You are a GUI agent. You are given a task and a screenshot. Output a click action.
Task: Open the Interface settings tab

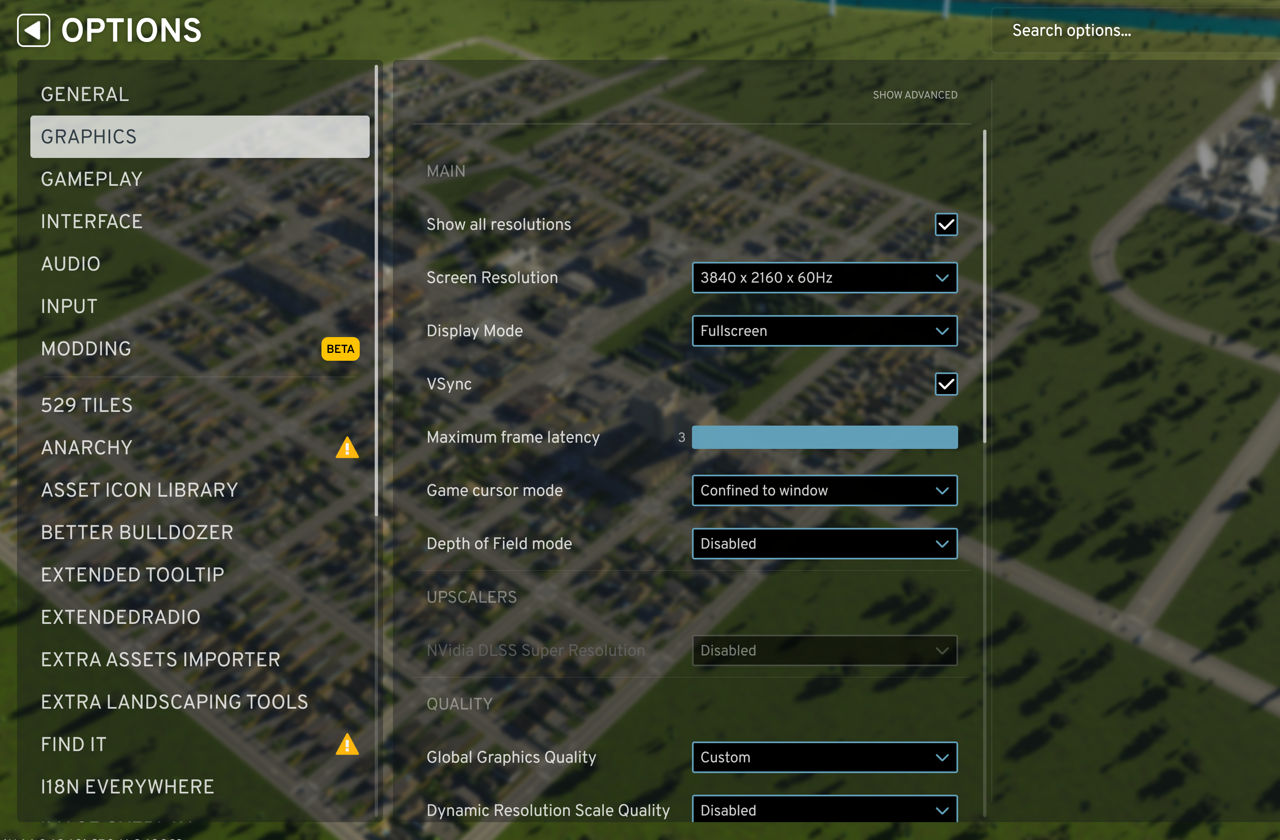pos(200,222)
